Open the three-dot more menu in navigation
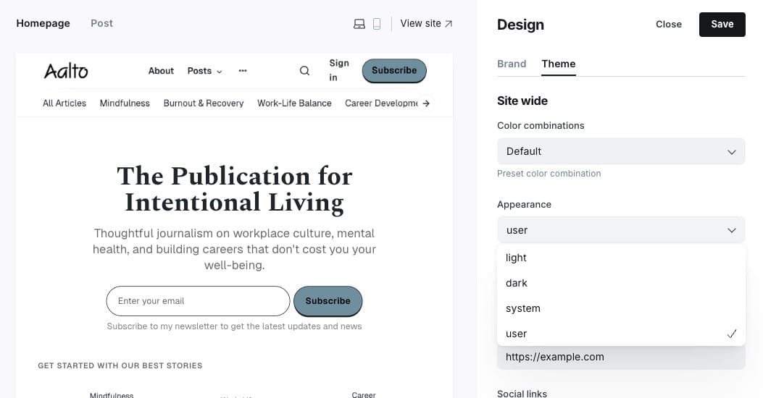Image resolution: width=763 pixels, height=398 pixels. click(x=243, y=71)
